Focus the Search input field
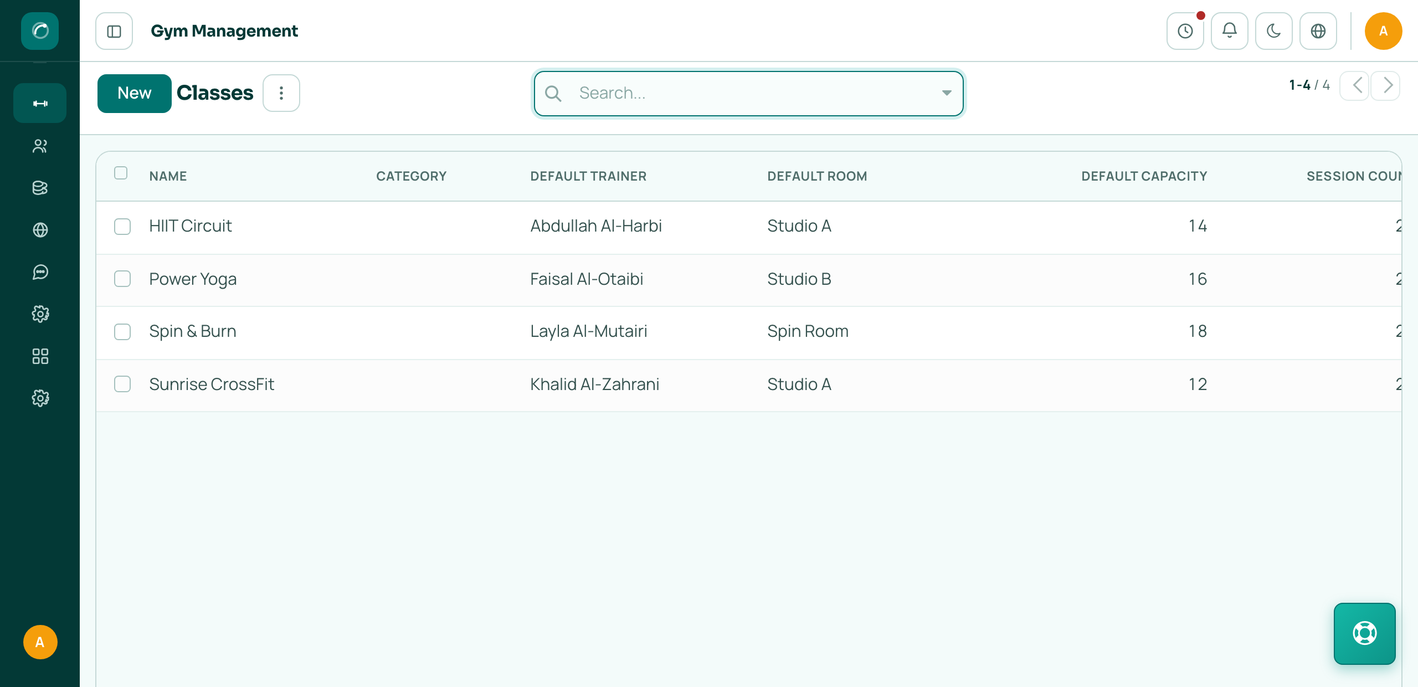1418x687 pixels. [x=749, y=93]
